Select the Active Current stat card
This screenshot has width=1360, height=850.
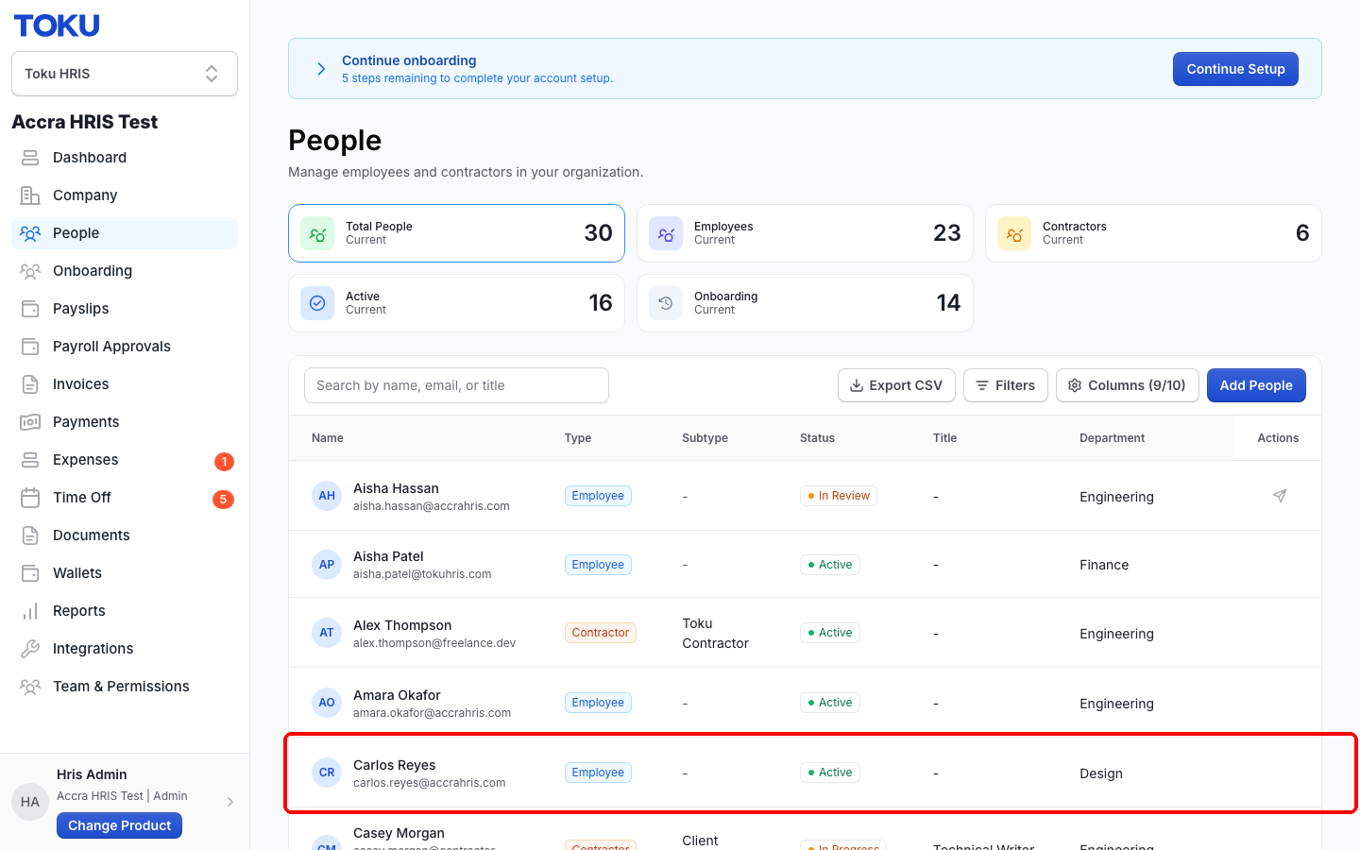point(456,303)
